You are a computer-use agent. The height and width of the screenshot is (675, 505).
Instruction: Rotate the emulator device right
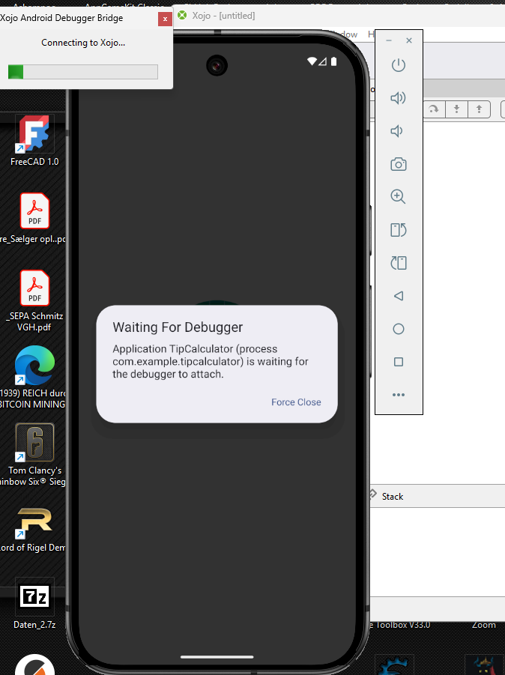click(x=399, y=263)
